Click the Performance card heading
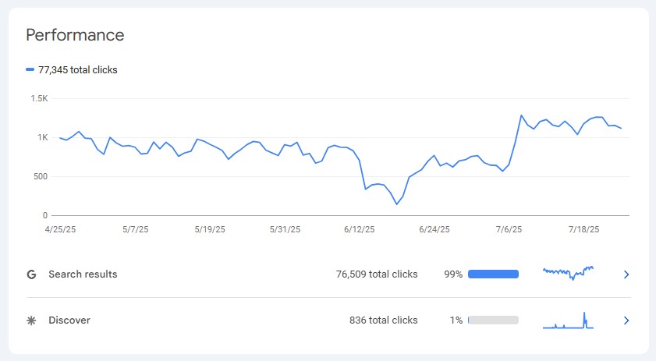 click(75, 35)
